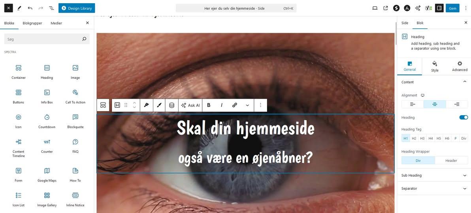Screen dimensions: 471x213
Task: Insert an Inline Notice block
Action: click(75, 199)
